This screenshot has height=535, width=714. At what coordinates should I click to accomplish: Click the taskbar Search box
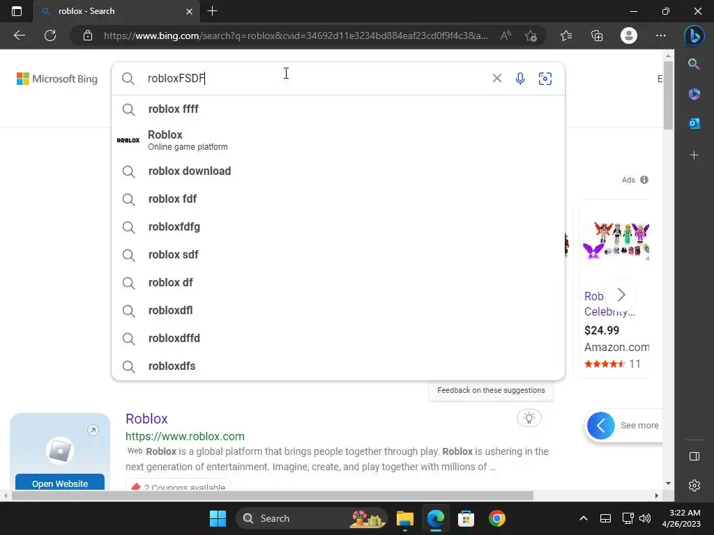pyautogui.click(x=312, y=518)
